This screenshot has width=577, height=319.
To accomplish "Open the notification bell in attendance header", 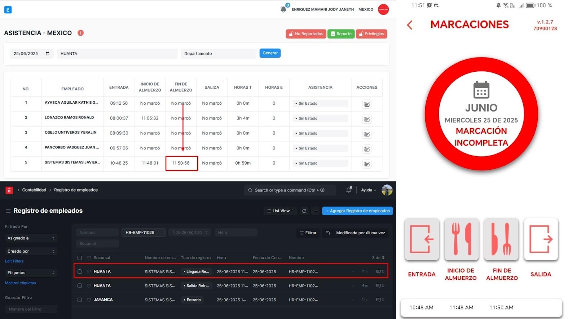I will (x=283, y=9).
